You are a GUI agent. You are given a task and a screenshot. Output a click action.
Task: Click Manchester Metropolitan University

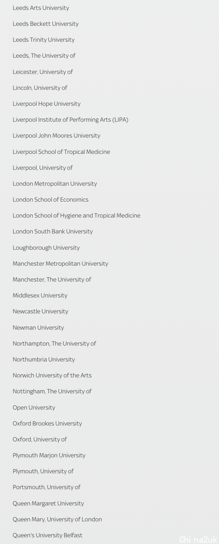(x=60, y=264)
